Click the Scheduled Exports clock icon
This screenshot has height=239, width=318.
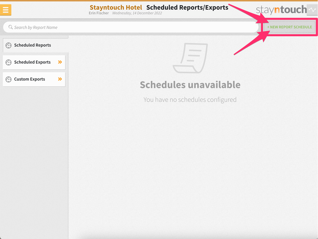tap(9, 62)
